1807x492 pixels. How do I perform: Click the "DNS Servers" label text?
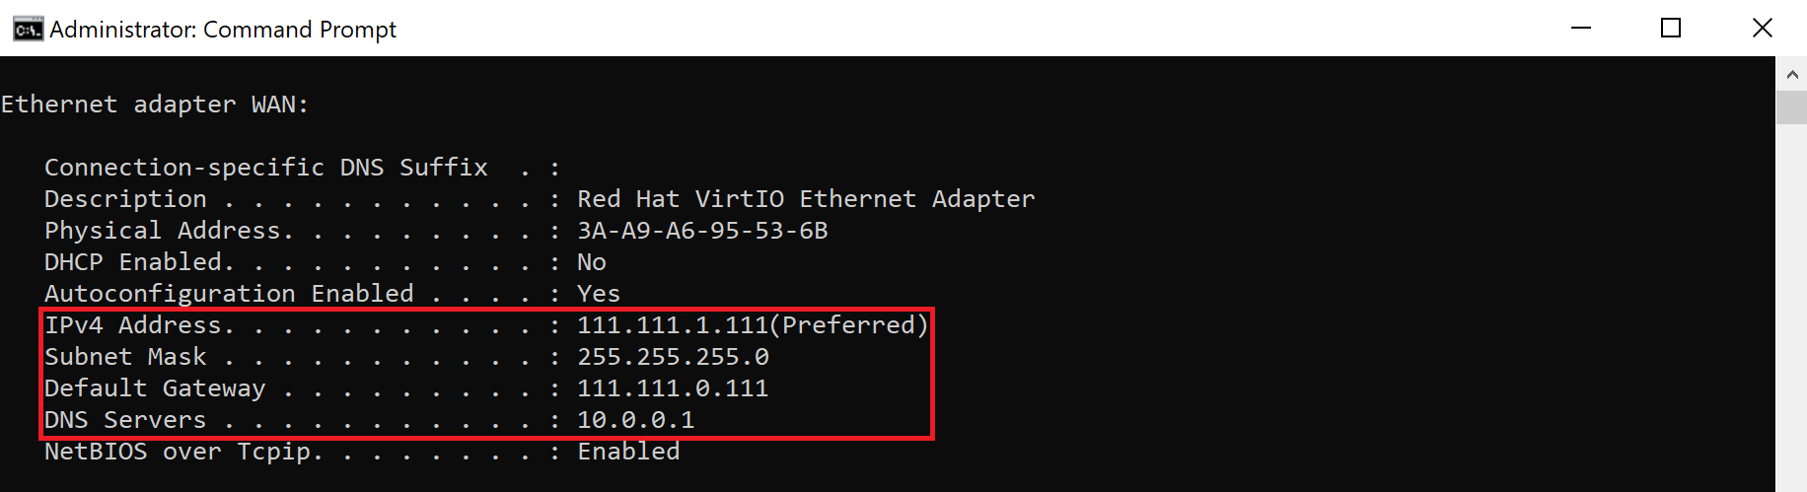tap(125, 420)
